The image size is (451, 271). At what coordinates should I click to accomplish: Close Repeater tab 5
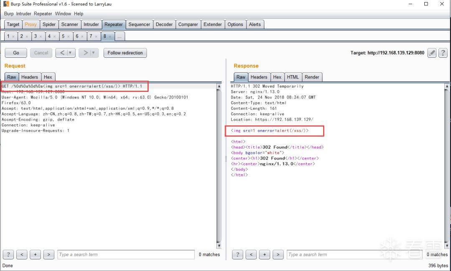pyautogui.click(x=68, y=36)
